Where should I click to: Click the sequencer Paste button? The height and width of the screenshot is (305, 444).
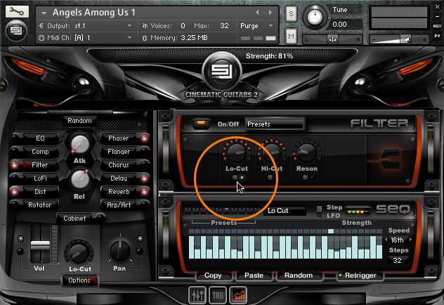[254, 275]
